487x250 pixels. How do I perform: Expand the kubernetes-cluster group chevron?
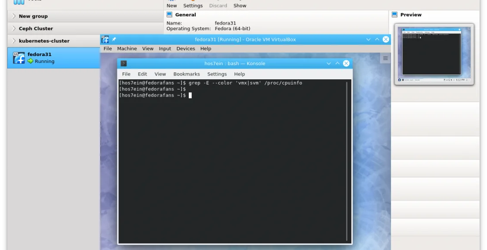[14, 41]
